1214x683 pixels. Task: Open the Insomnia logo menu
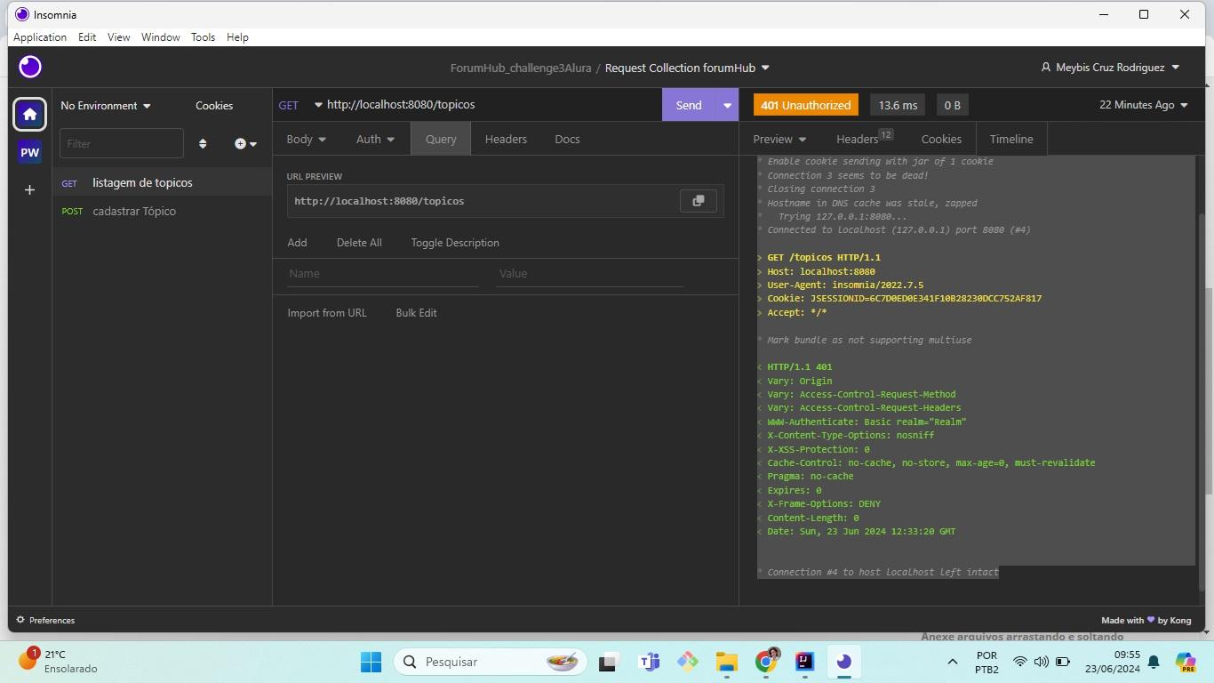click(30, 67)
